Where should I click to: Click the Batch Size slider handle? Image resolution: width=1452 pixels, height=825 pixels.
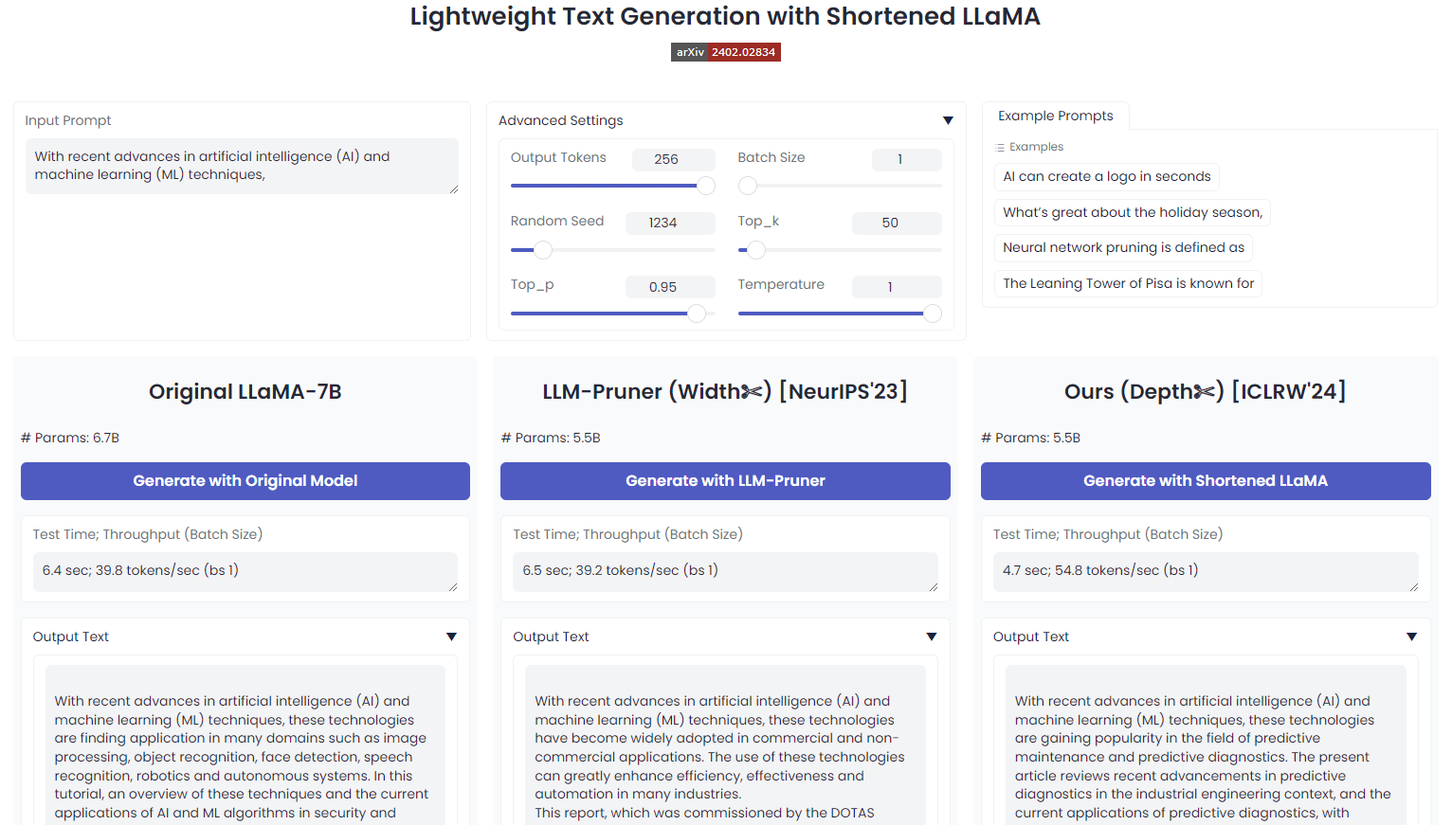coord(748,186)
